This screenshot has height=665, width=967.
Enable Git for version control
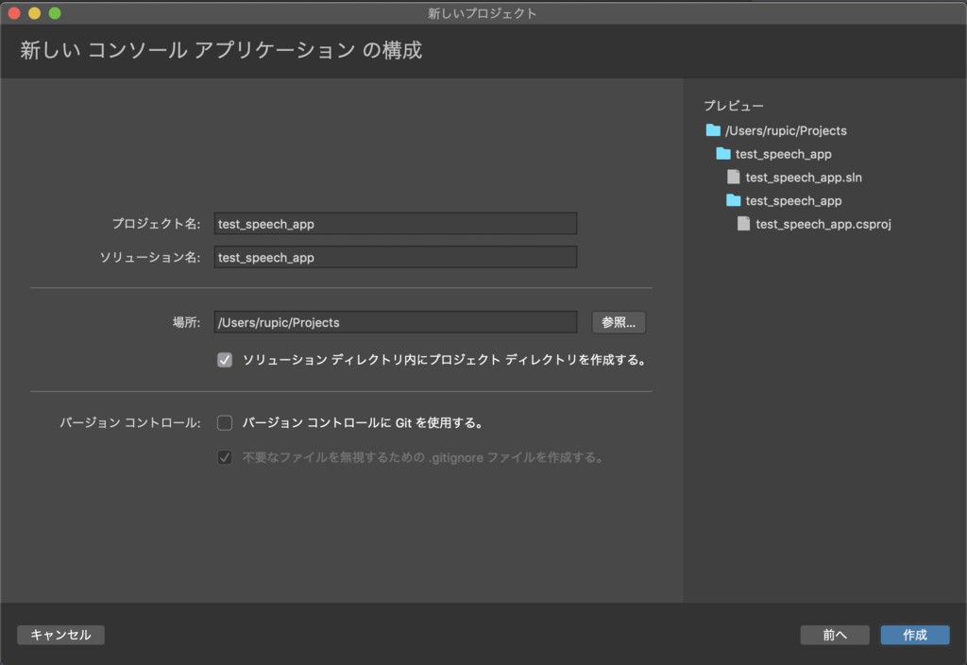coord(224,422)
